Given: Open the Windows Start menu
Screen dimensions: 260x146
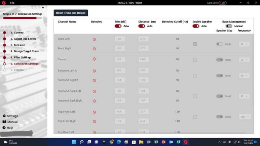Looking at the screenshot, I should point(74,142).
